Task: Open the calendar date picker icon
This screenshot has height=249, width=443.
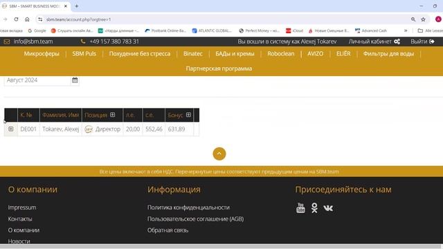Action: click(75, 80)
